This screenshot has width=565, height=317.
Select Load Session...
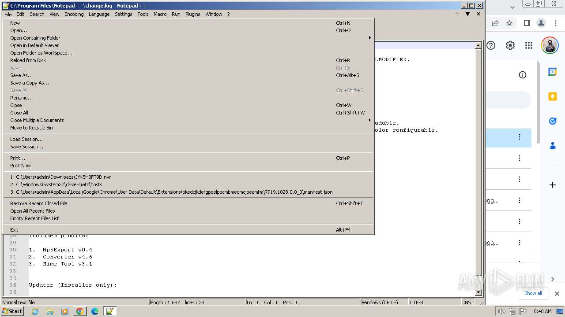point(188,139)
